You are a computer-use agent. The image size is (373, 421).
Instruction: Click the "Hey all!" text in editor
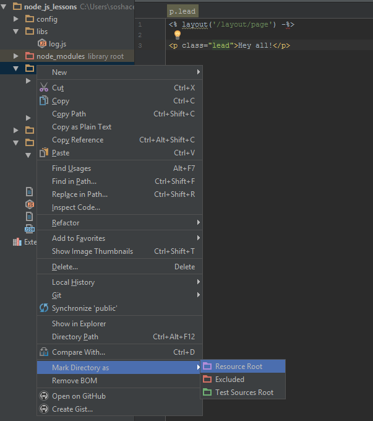(x=255, y=45)
